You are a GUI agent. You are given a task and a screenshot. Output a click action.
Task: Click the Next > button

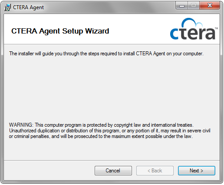click(x=196, y=171)
